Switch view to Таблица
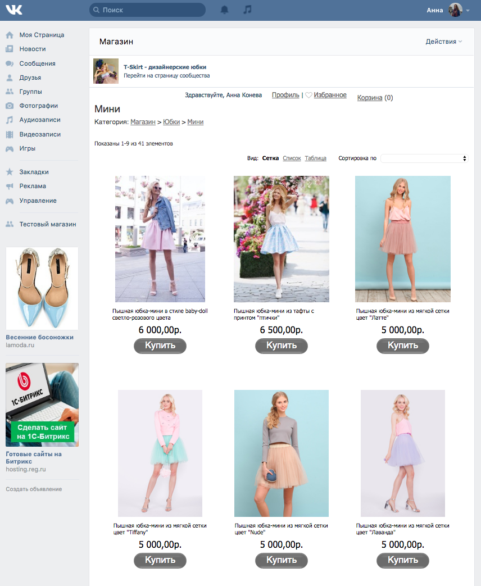The image size is (481, 586). (315, 158)
